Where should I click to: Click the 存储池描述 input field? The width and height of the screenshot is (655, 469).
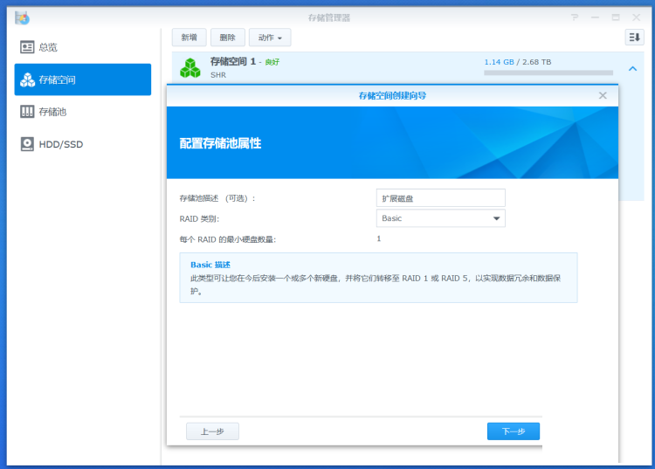(x=441, y=198)
